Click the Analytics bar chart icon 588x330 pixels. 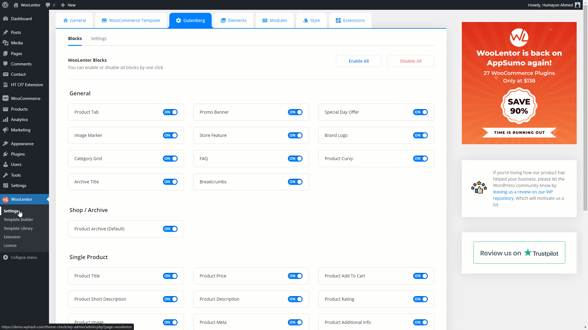coord(6,119)
